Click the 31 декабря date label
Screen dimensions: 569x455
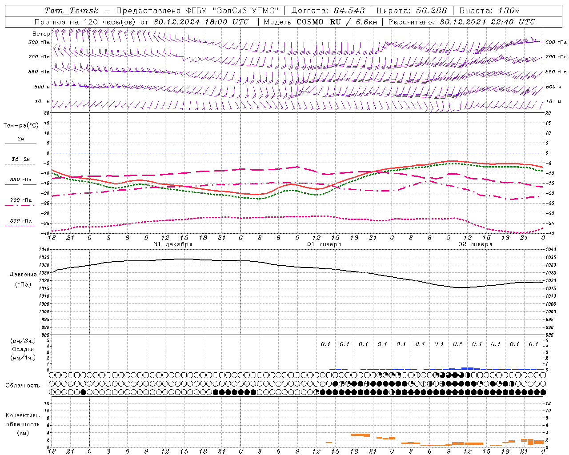(173, 244)
